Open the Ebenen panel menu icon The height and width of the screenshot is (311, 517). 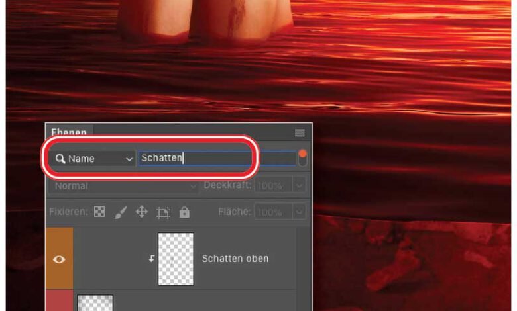pyautogui.click(x=300, y=132)
